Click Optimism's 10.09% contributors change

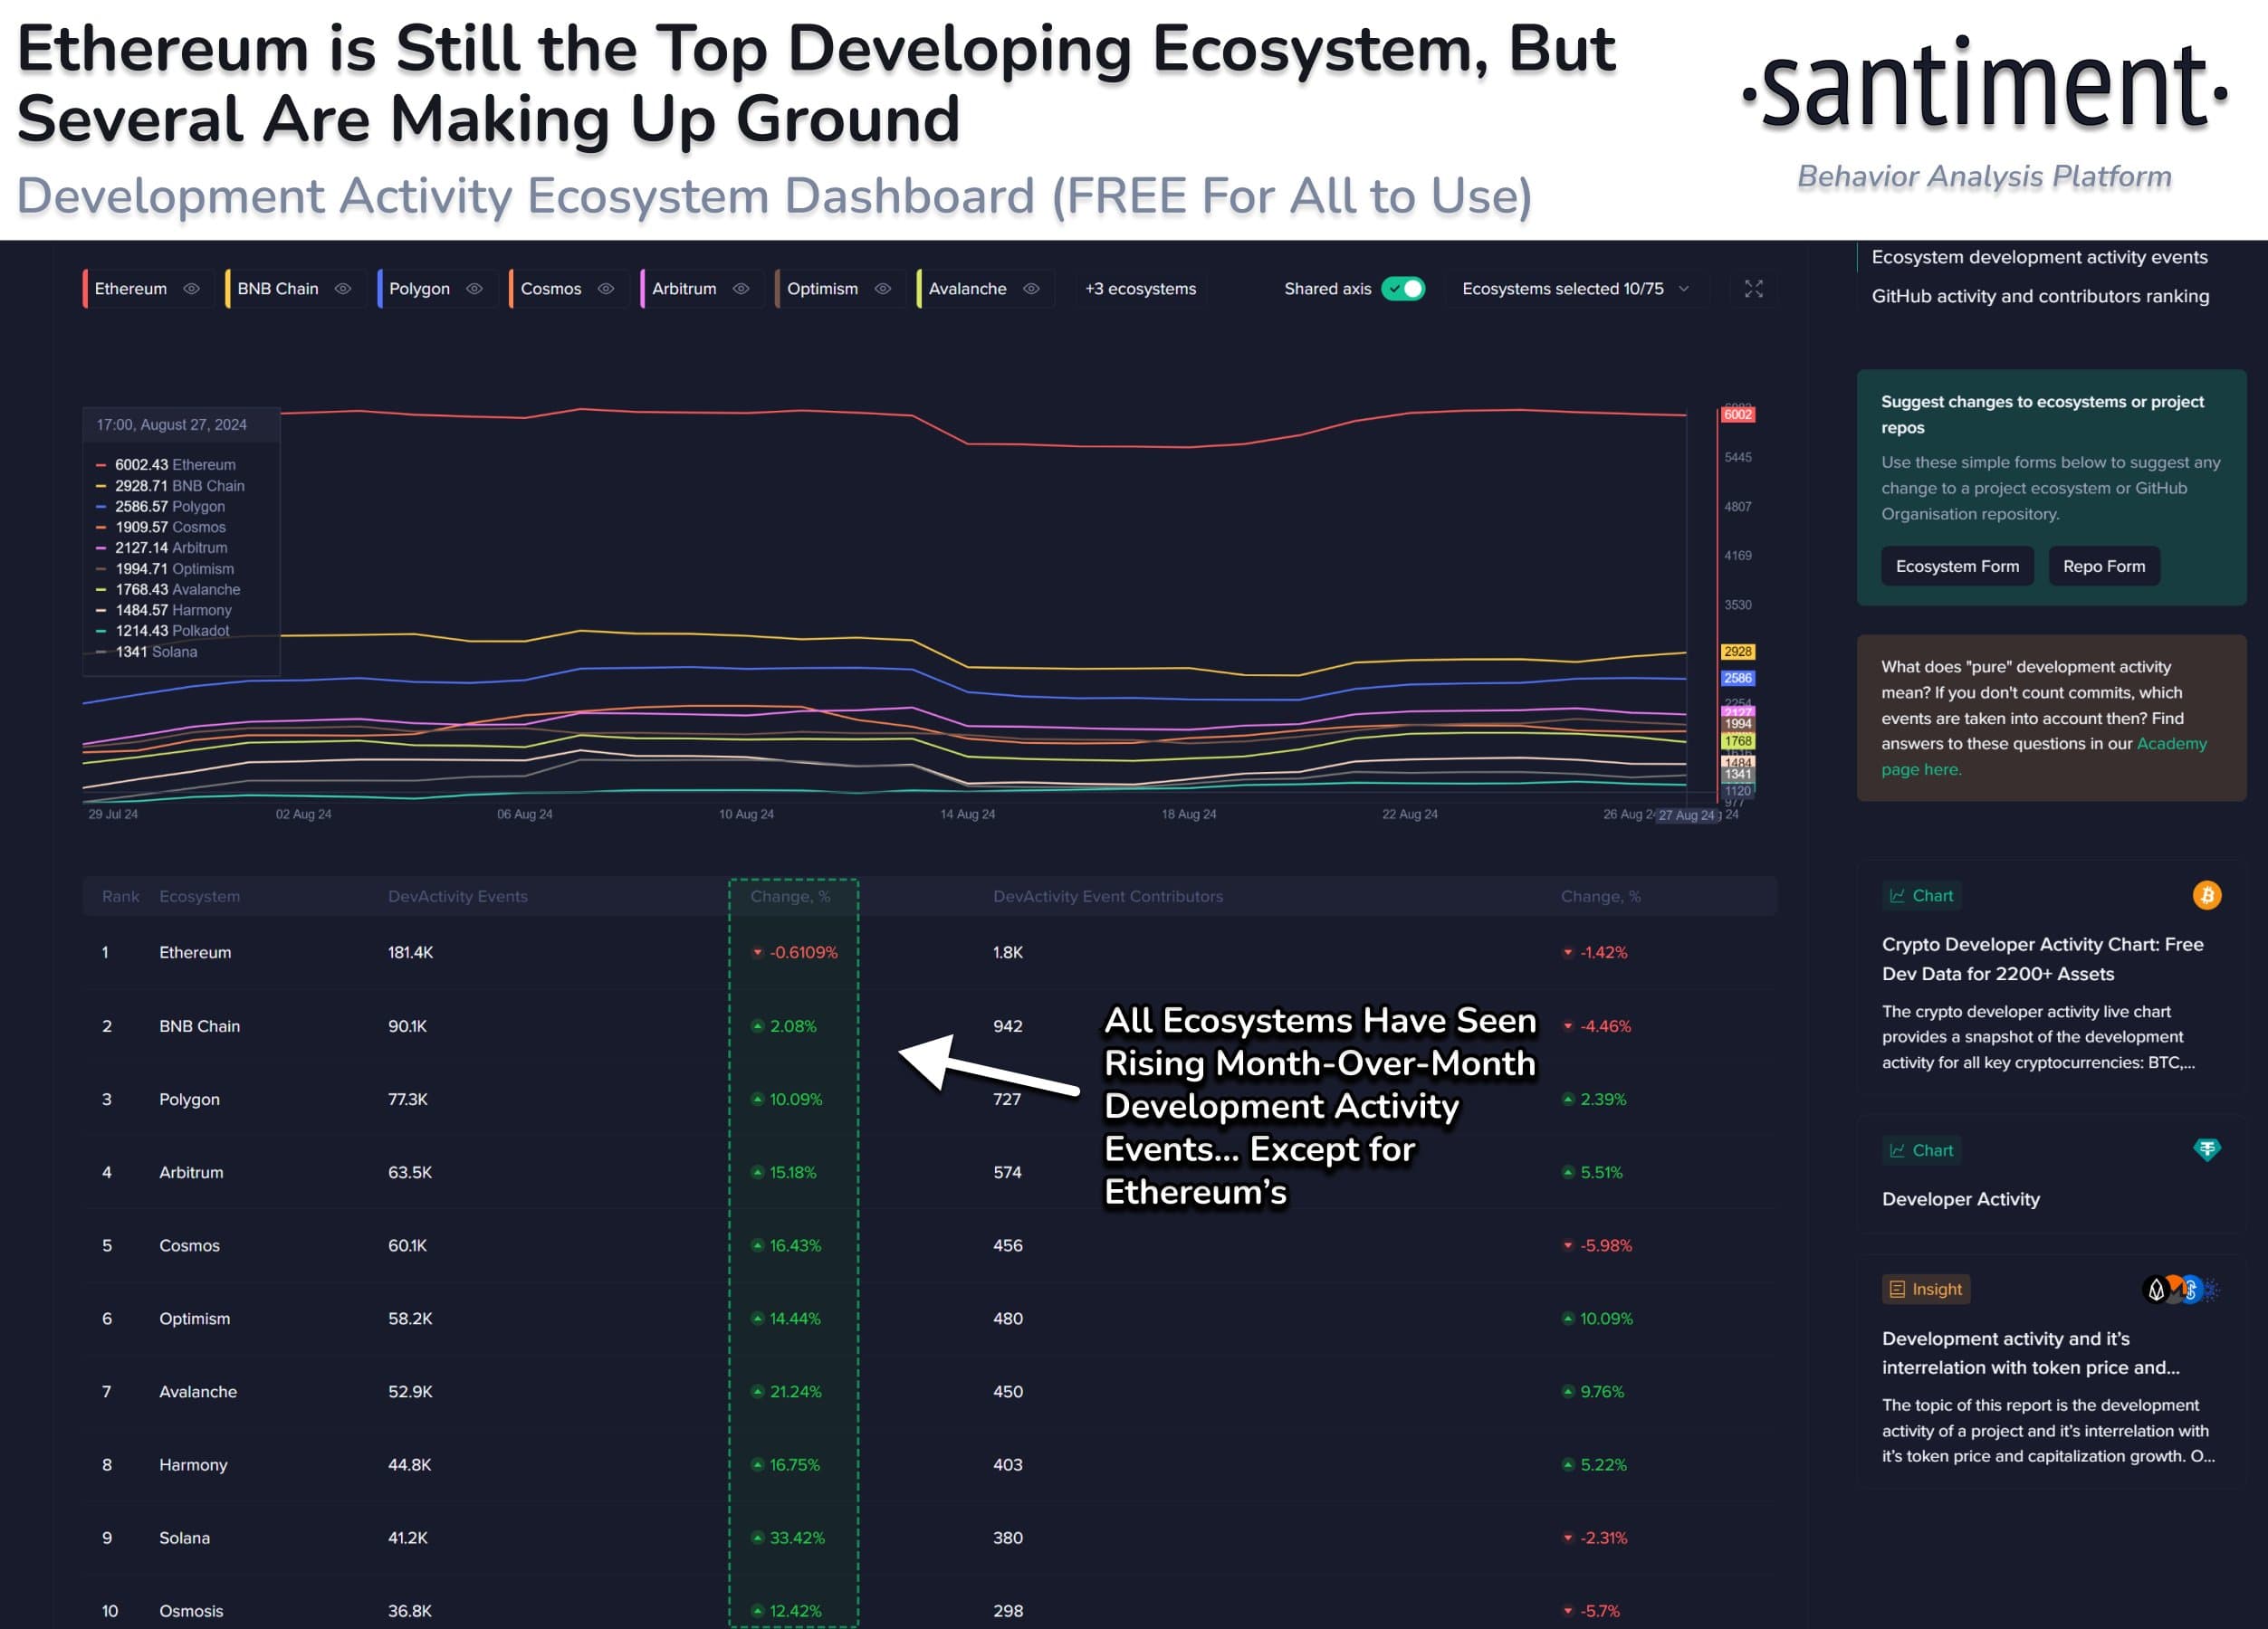[x=1606, y=1319]
